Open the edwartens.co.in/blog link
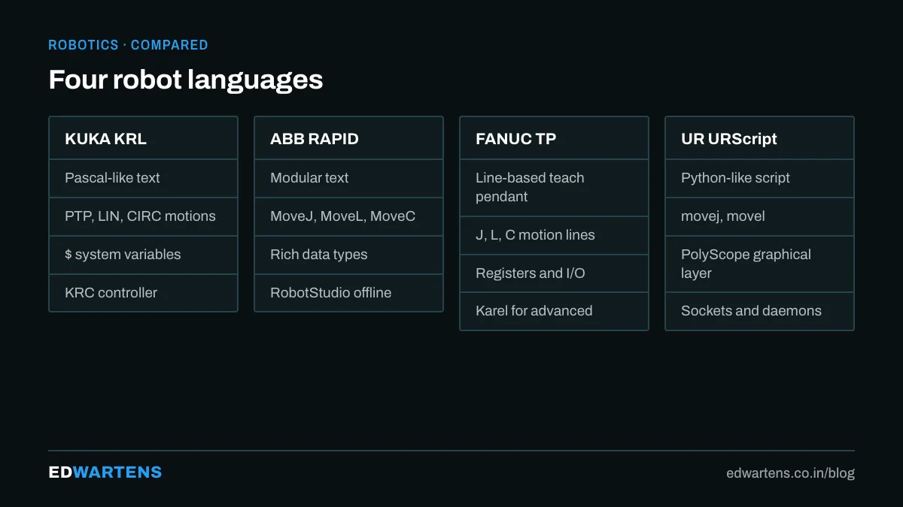903x507 pixels. coord(790,473)
